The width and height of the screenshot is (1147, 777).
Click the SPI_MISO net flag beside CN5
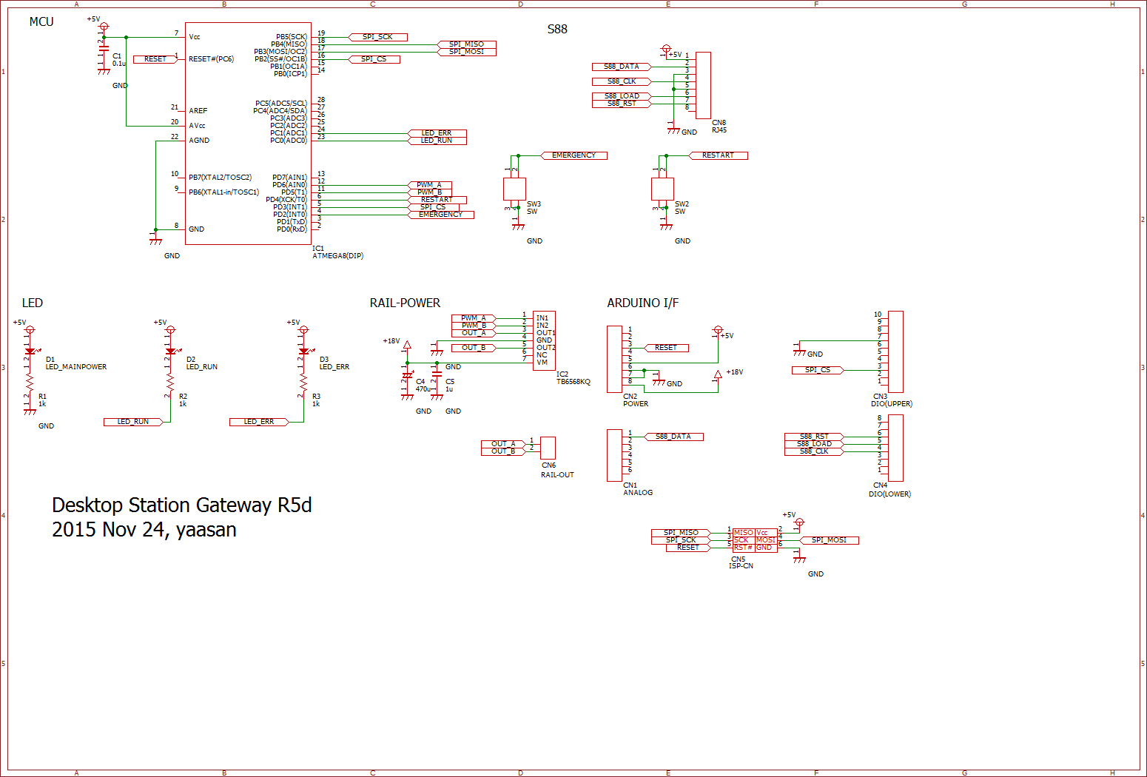pos(681,533)
